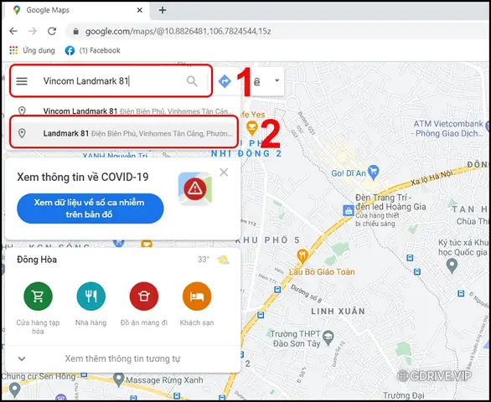Click the Lẩu Bò Giáo Toàn restaurant pin
The width and height of the screenshot is (491, 402).
tap(302, 256)
